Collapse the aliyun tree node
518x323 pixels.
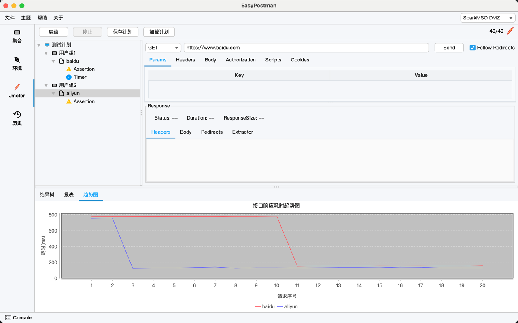click(53, 93)
